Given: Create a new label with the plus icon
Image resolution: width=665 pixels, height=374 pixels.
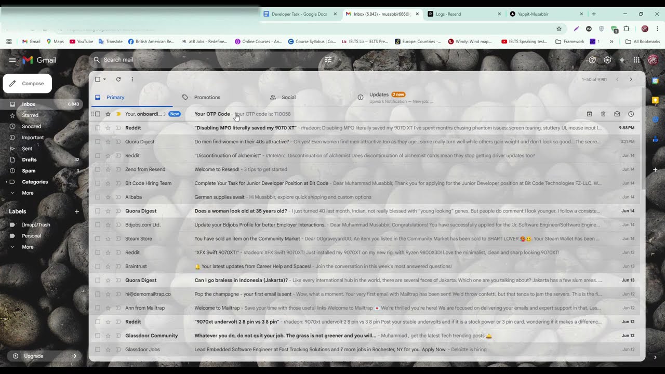Looking at the screenshot, I should click(x=77, y=211).
